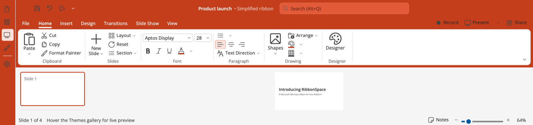This screenshot has width=533, height=125.
Task: Start recording with the Record button
Action: 447,23
